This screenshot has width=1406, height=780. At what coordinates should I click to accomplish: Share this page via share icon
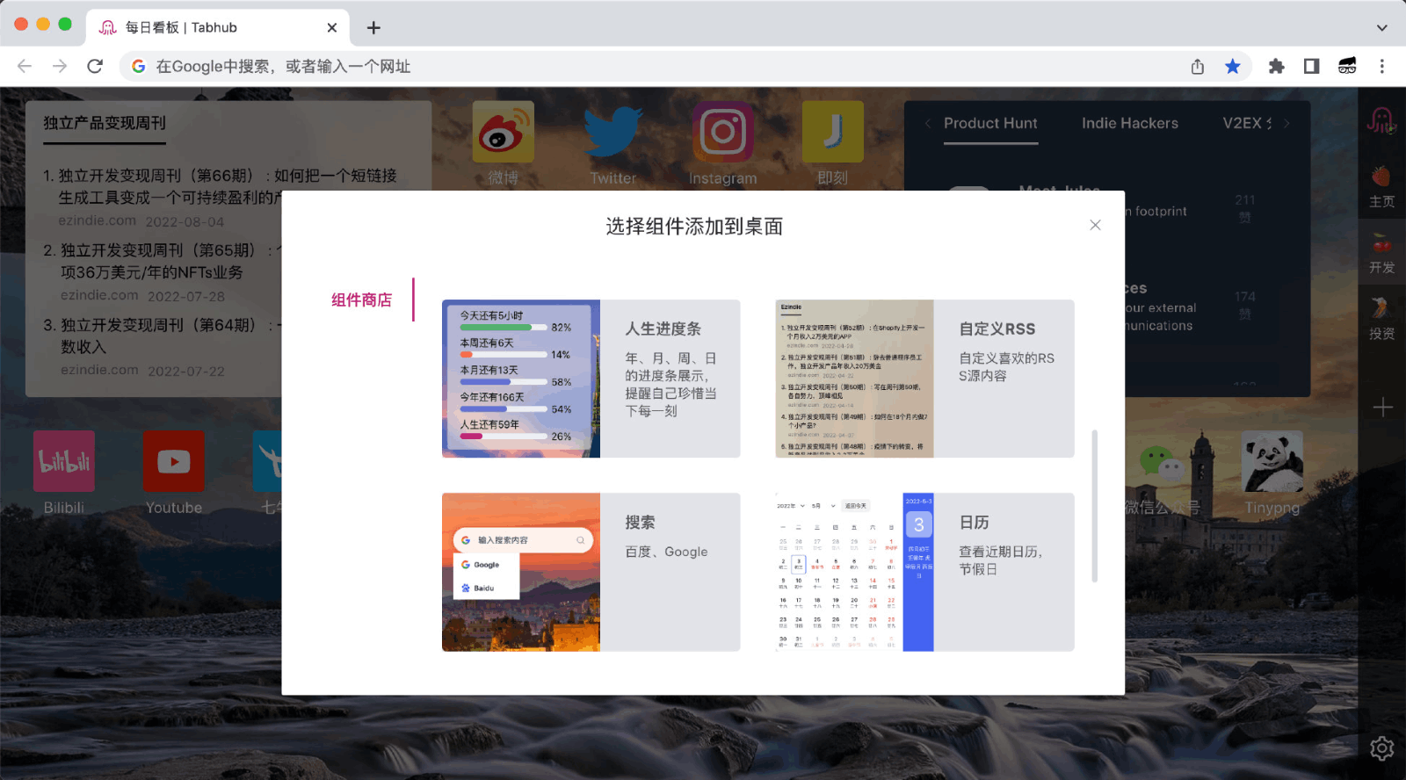pos(1197,66)
